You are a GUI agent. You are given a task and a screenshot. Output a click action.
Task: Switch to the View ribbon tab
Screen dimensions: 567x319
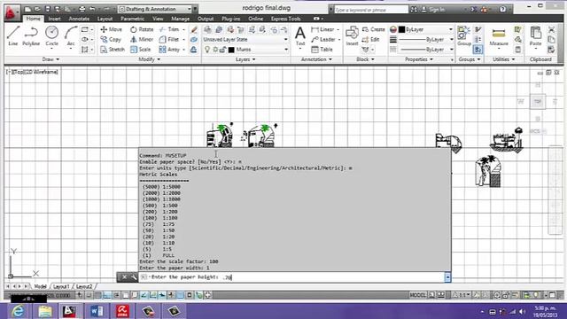tap(158, 19)
